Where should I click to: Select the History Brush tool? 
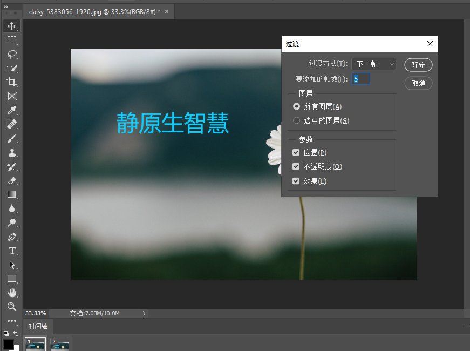[12, 166]
